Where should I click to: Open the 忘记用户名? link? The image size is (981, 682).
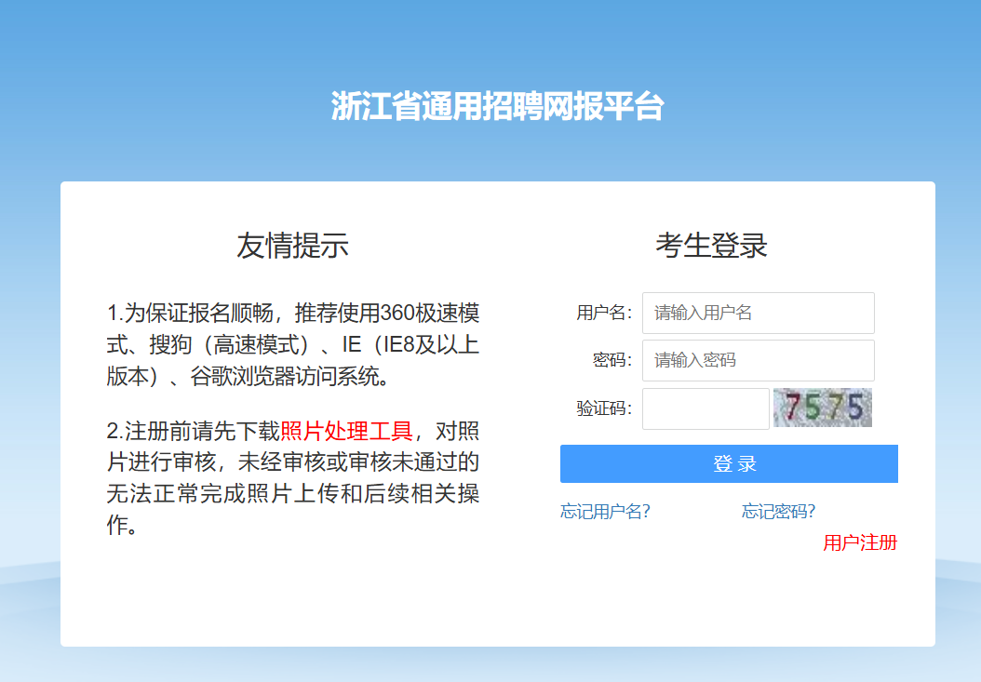tap(605, 511)
